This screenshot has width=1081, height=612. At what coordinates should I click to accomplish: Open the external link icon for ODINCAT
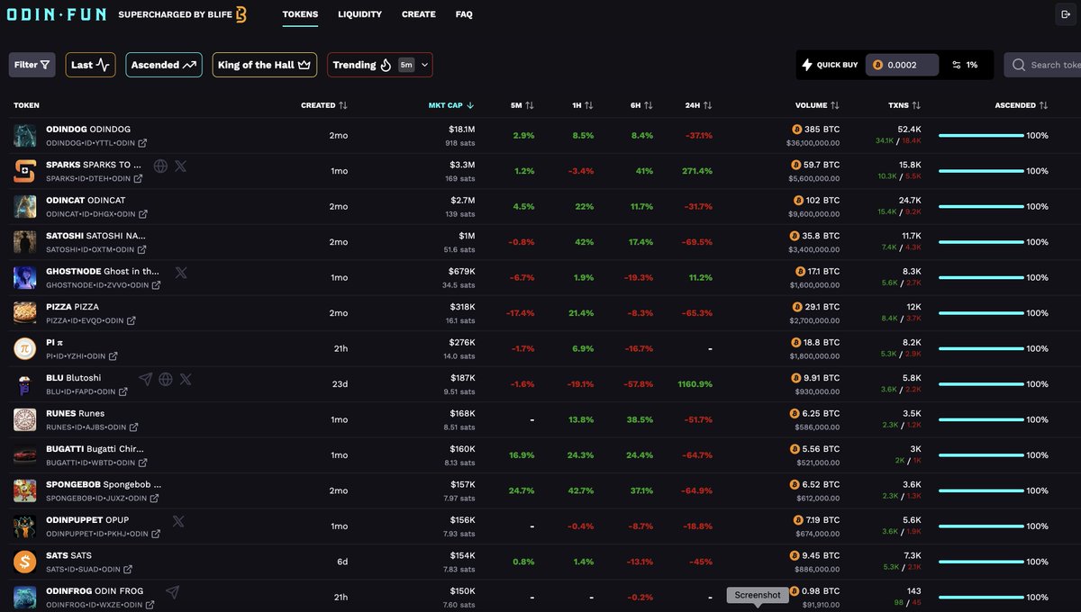(x=143, y=214)
